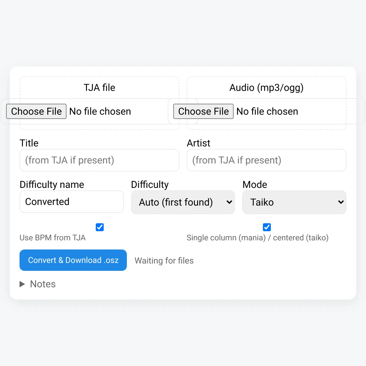Click the Mode dropdown chevron arrow
This screenshot has height=366, width=366.
pos(341,202)
